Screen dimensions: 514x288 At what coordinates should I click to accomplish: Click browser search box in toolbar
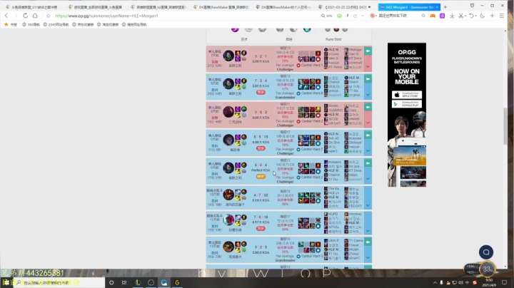(x=399, y=16)
